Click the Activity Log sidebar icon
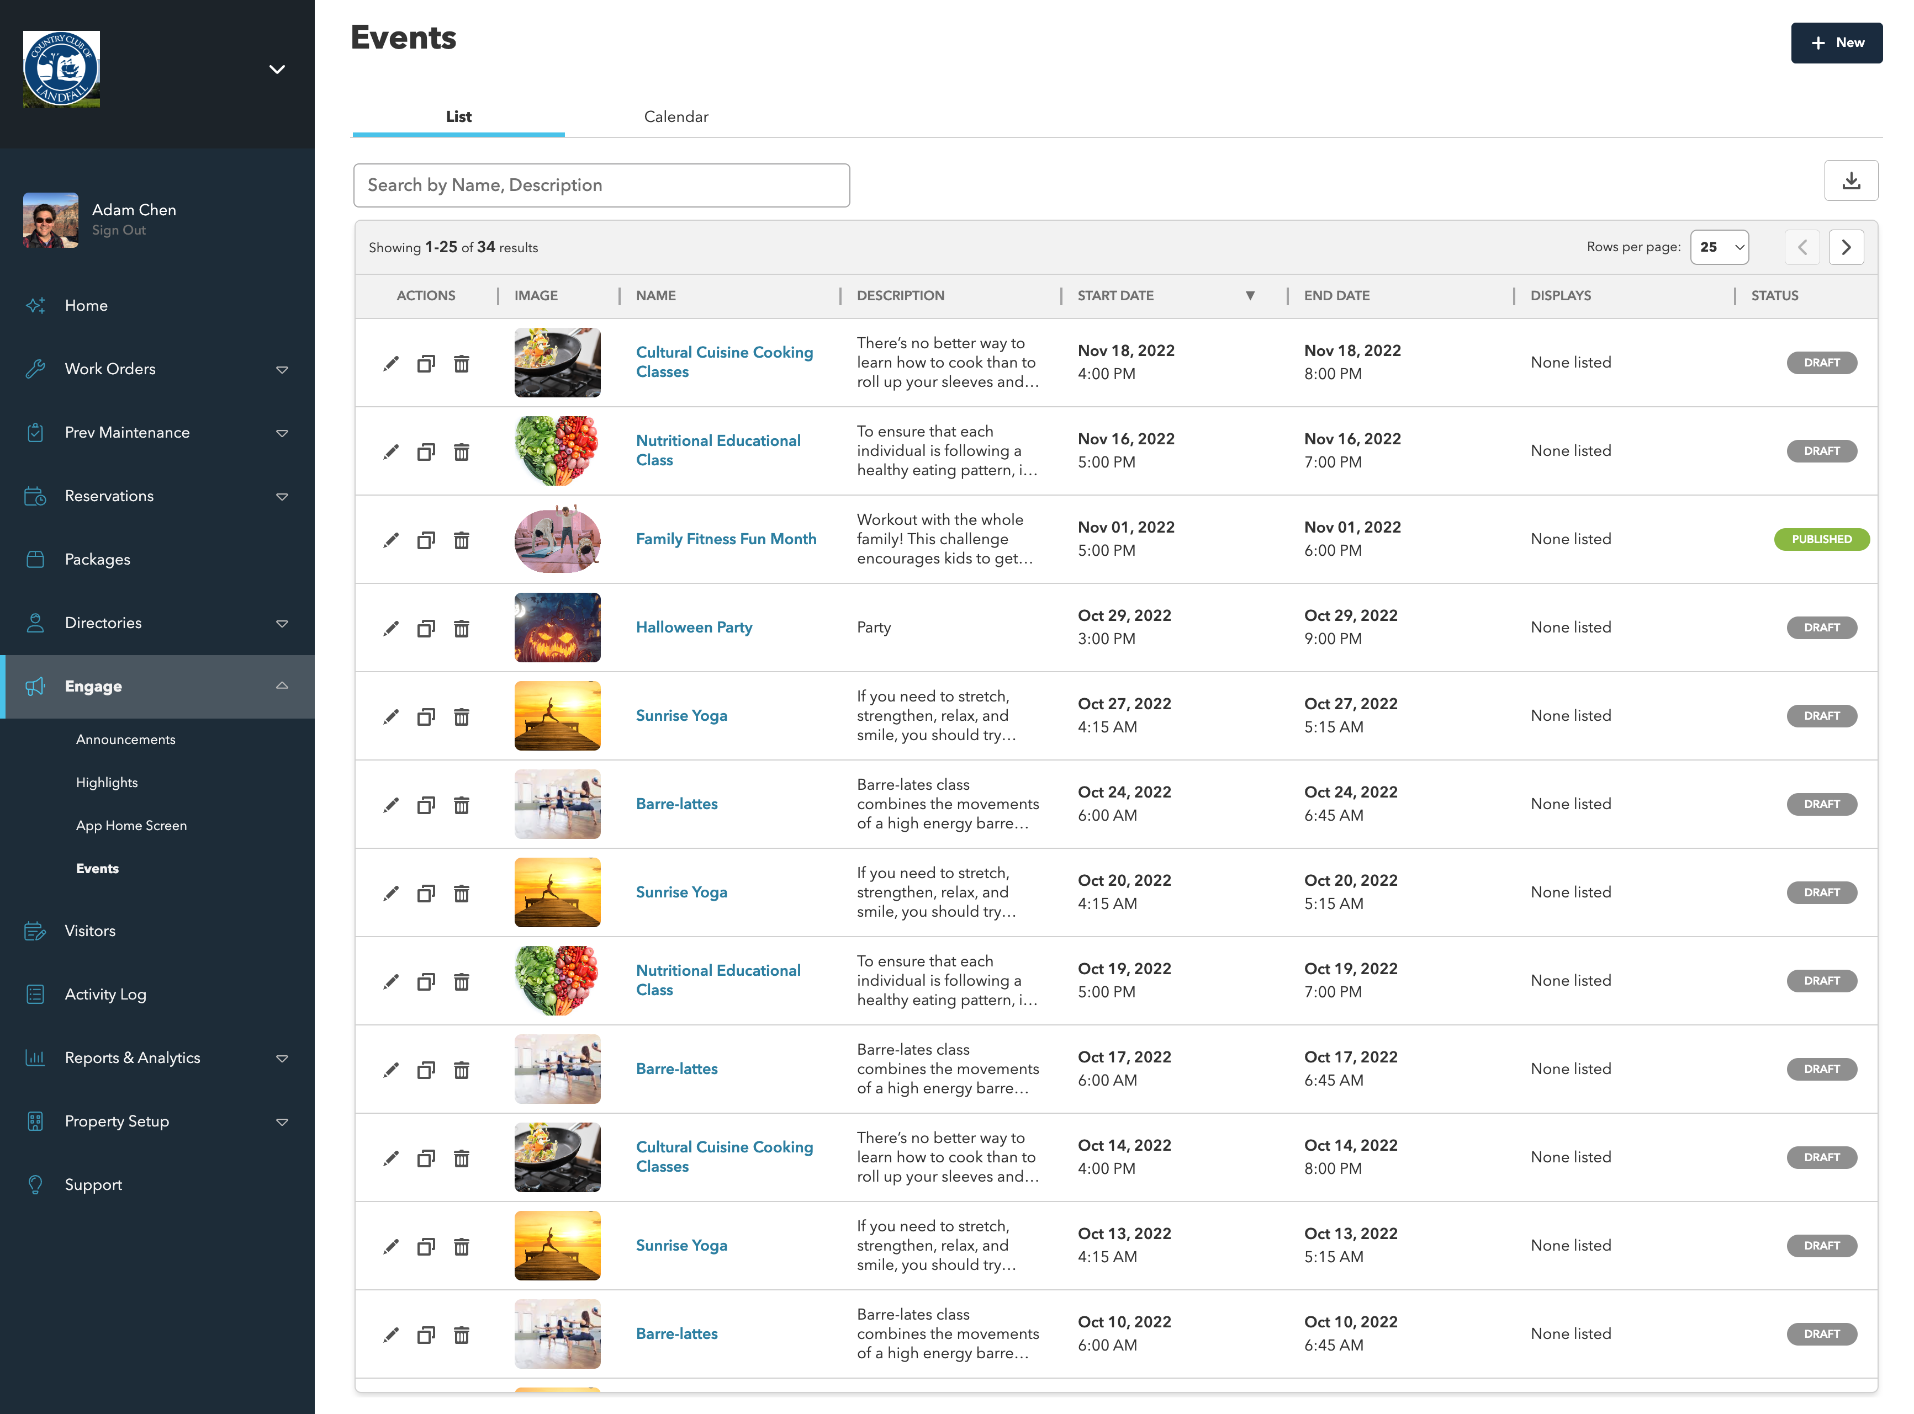1914x1414 pixels. (x=35, y=994)
